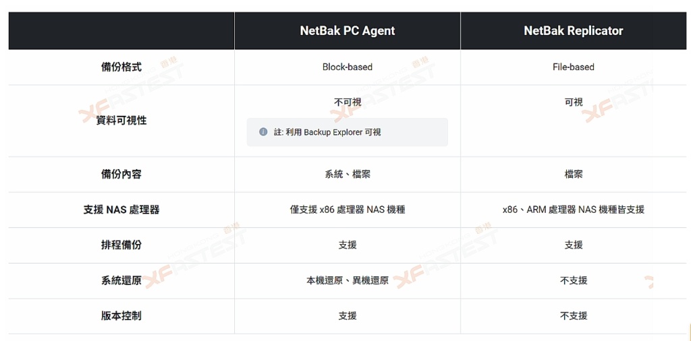
Task: Click the File-based cell
Action: pos(574,67)
